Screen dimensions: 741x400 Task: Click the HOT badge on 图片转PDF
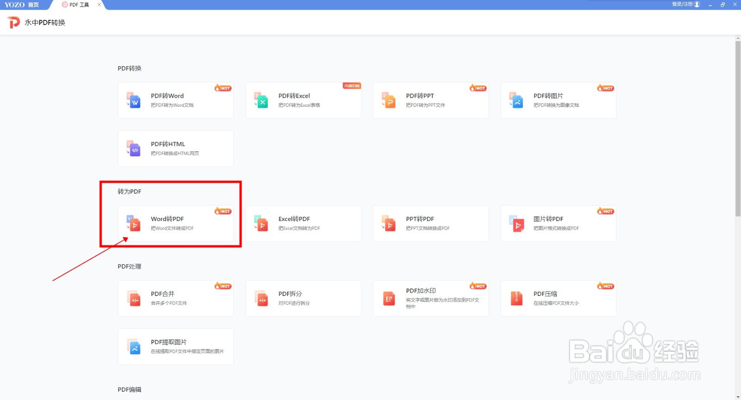coord(605,211)
